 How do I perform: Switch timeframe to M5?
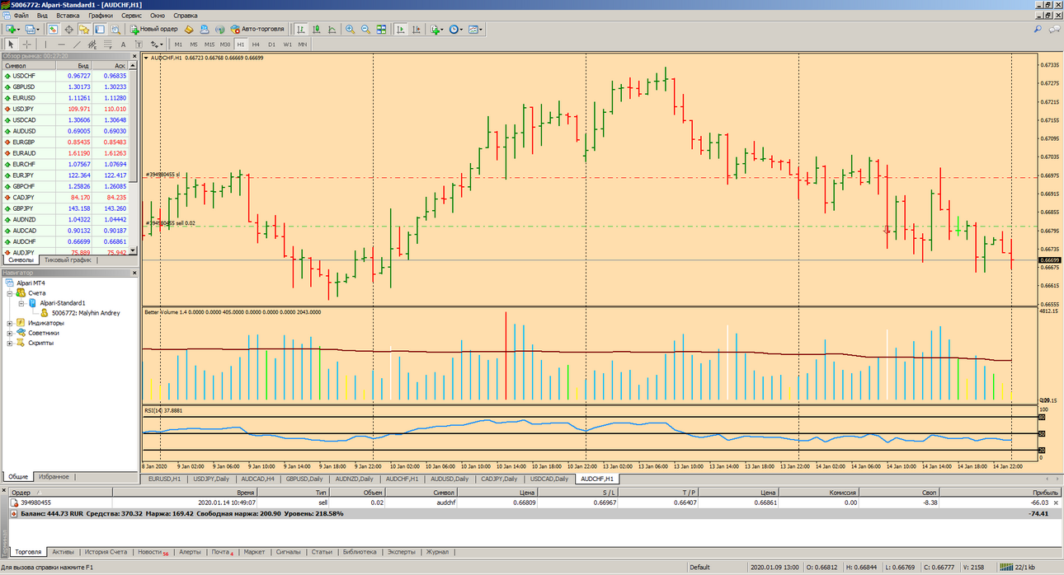click(x=194, y=44)
